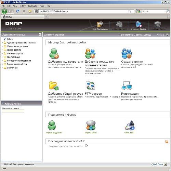Expand Управление дисками tree node
This screenshot has height=171, width=171.
coord(2,46)
